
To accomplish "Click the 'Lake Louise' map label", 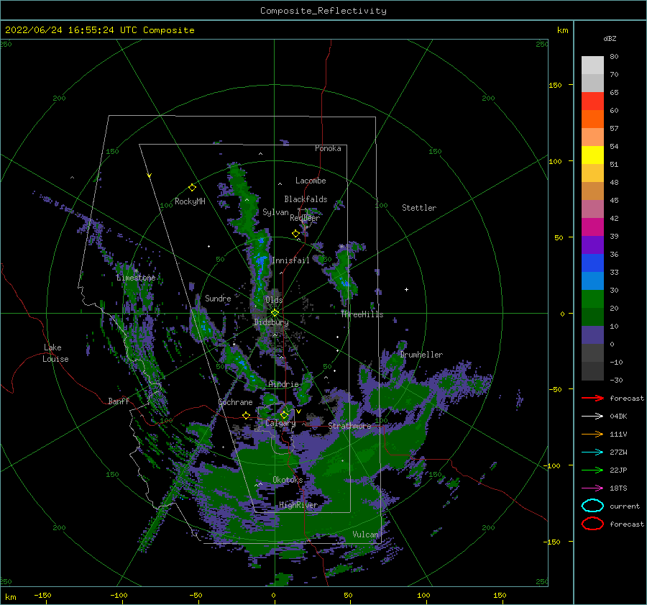I will coord(55,353).
